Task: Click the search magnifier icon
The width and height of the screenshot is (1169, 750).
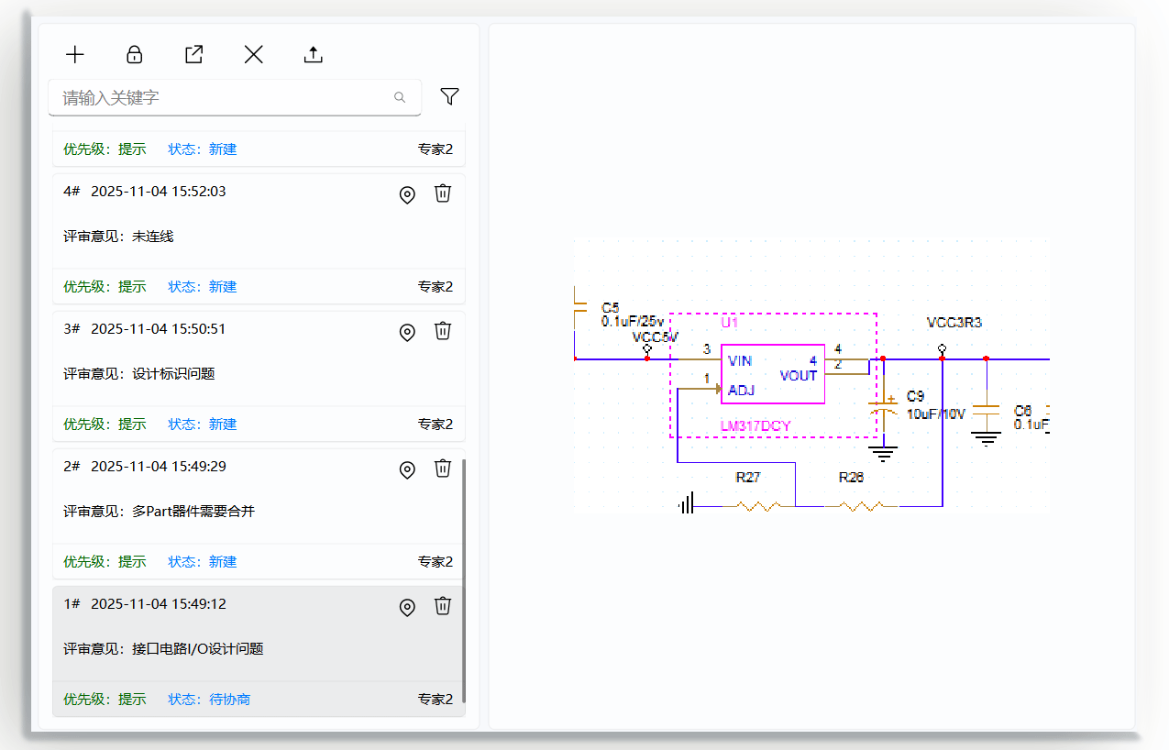Action: [400, 97]
